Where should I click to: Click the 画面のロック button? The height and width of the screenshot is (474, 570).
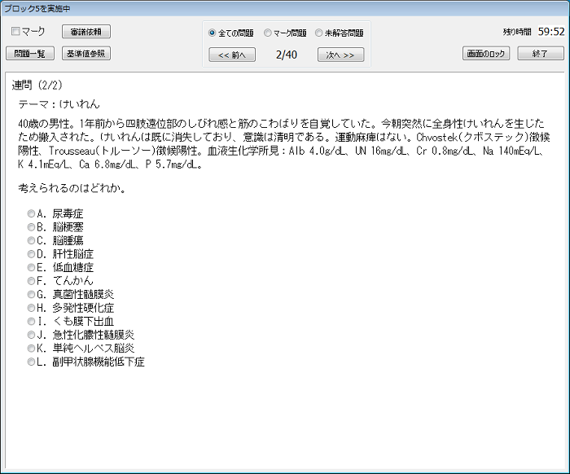point(486,54)
